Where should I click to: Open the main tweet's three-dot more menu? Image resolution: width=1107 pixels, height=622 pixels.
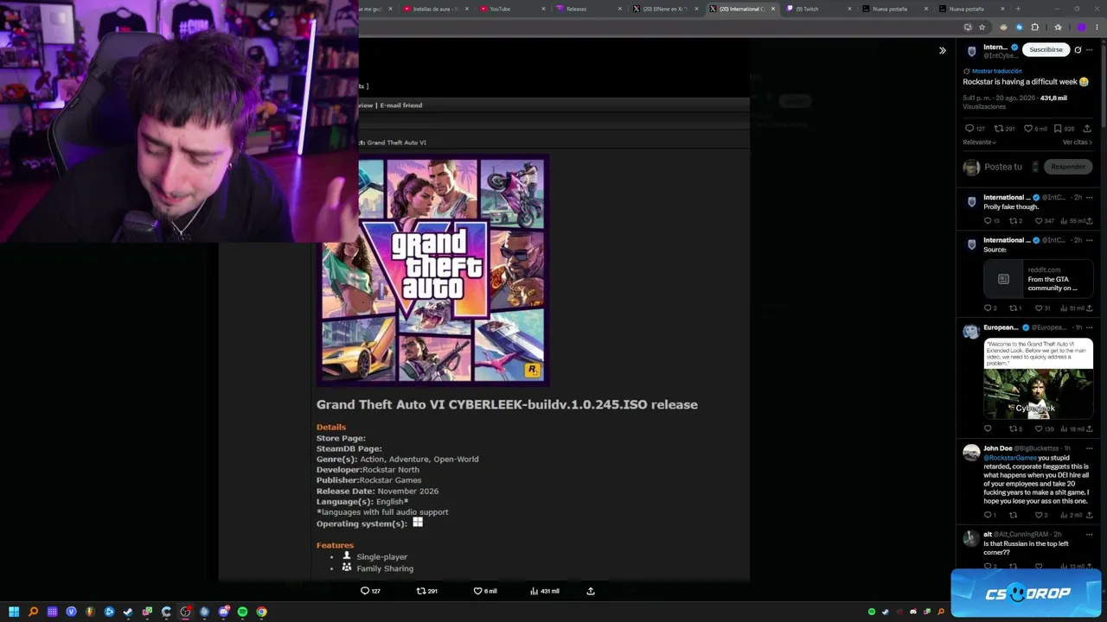1089,50
